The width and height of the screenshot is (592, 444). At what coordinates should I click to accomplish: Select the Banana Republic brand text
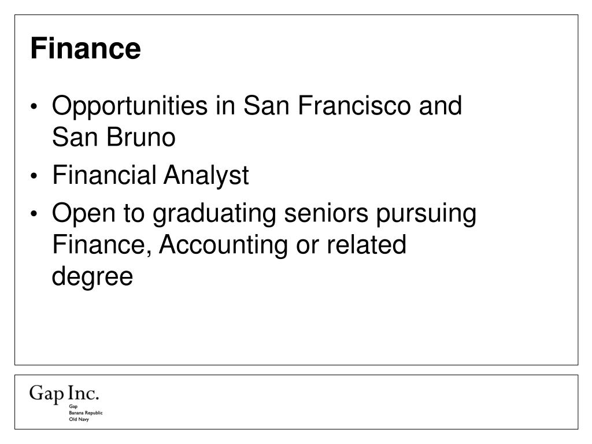click(x=86, y=413)
